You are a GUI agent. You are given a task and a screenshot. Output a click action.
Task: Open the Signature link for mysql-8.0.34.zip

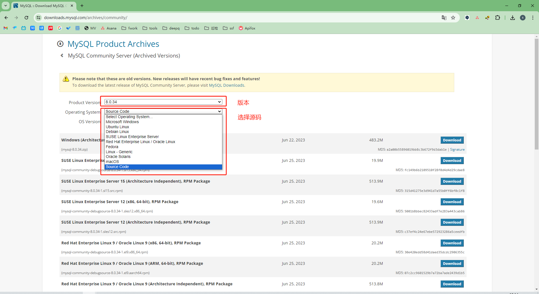tap(457, 150)
